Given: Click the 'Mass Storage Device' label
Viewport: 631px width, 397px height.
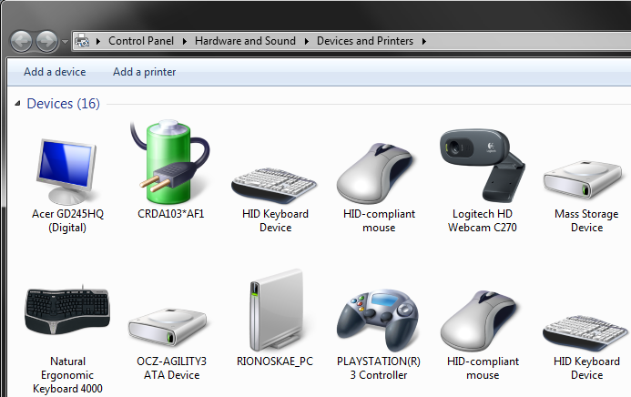Looking at the screenshot, I should point(586,220).
